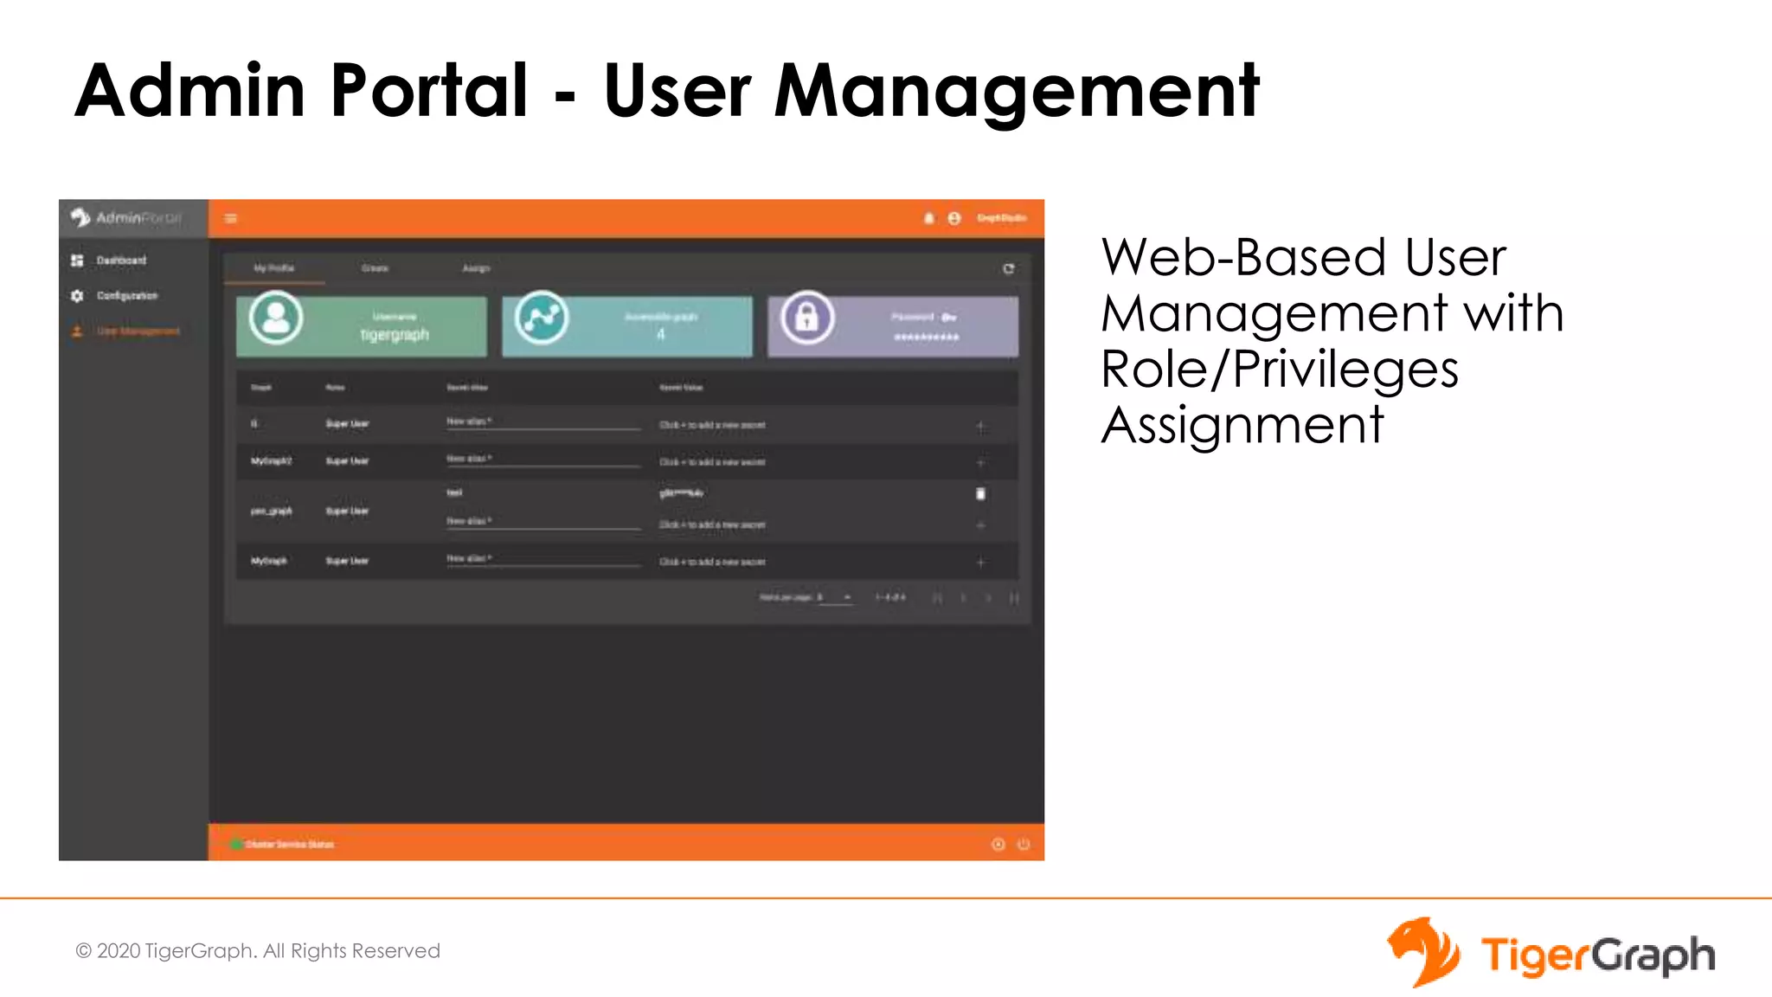Click the pen_graph graph name cell
The height and width of the screenshot is (997, 1772).
pos(271,511)
